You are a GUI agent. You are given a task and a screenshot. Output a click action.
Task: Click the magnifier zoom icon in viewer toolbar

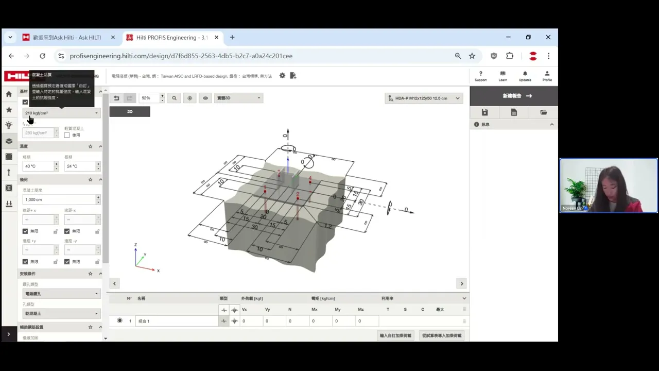174,98
